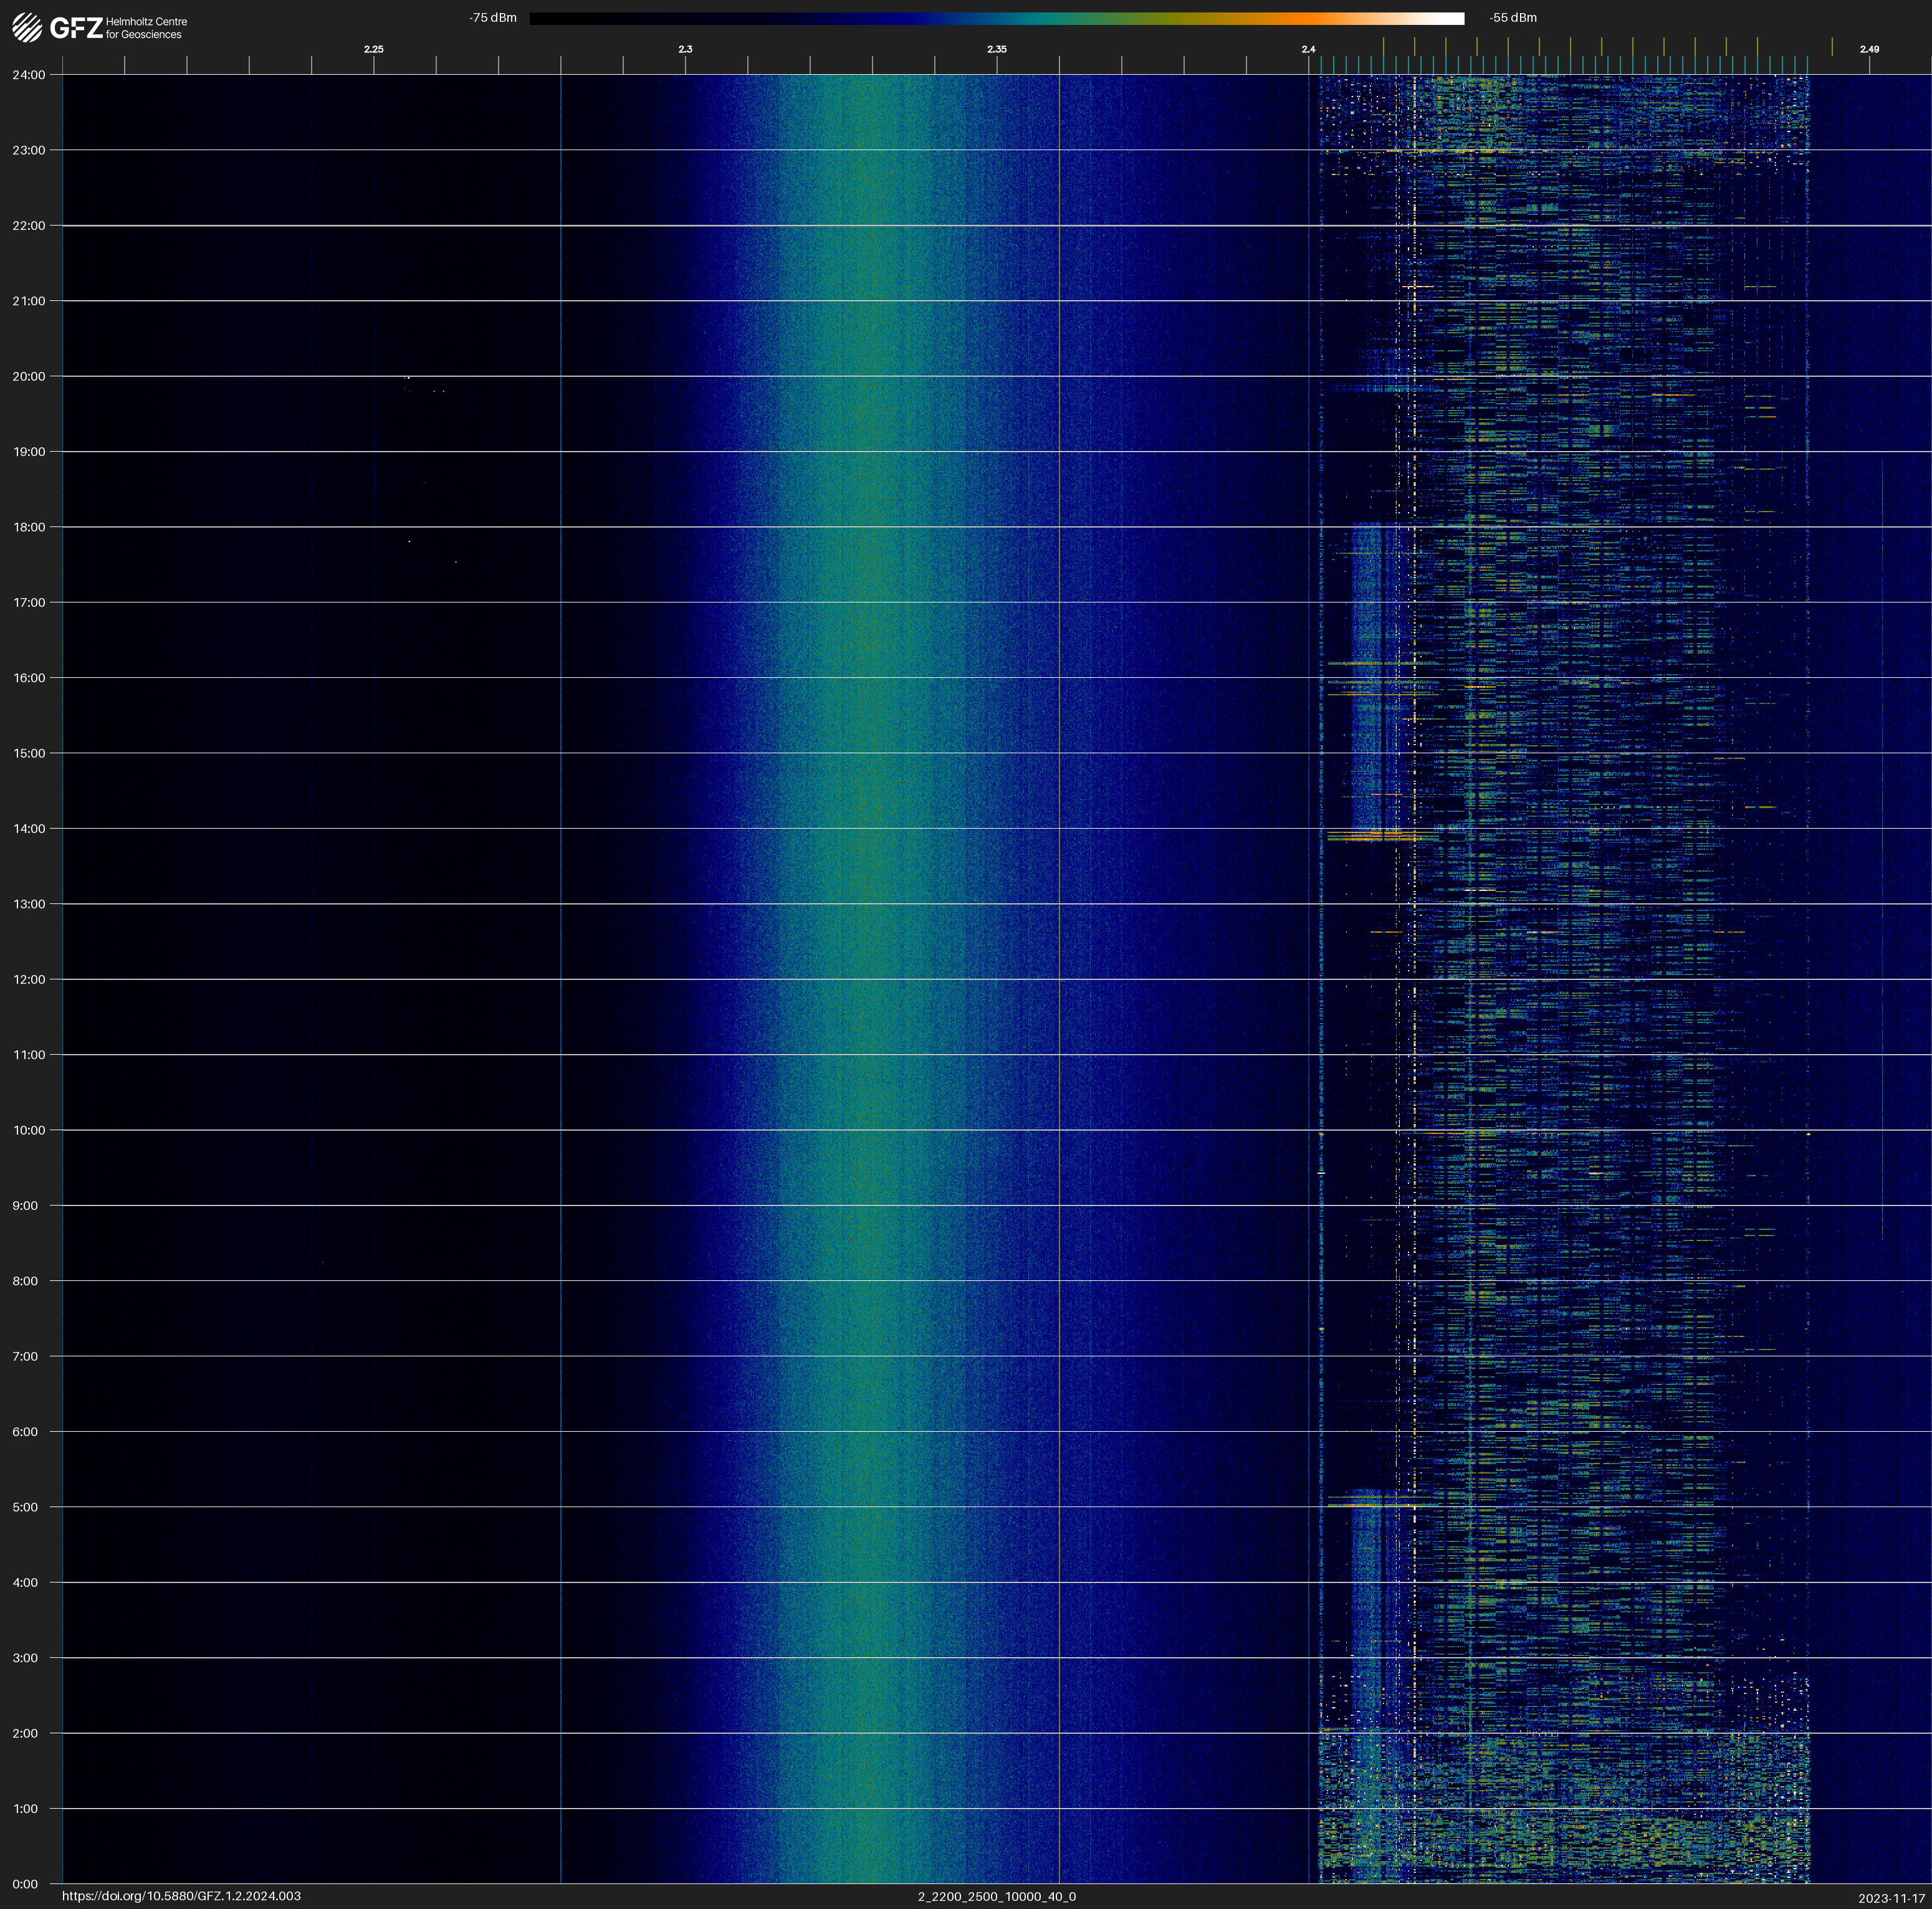Click the 18:00 time axis label
Viewport: 1932px width, 1909px height.
pyautogui.click(x=29, y=526)
